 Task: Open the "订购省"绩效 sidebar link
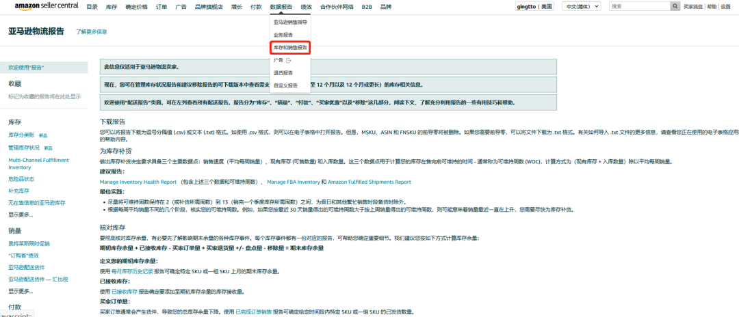(23, 256)
